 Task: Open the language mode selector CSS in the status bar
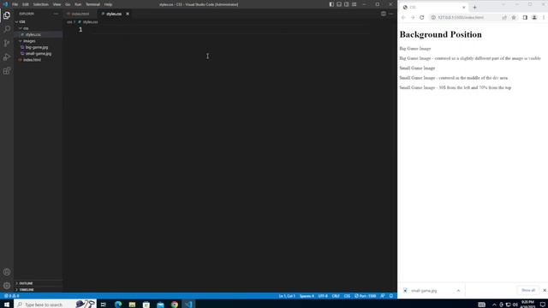tap(347, 296)
